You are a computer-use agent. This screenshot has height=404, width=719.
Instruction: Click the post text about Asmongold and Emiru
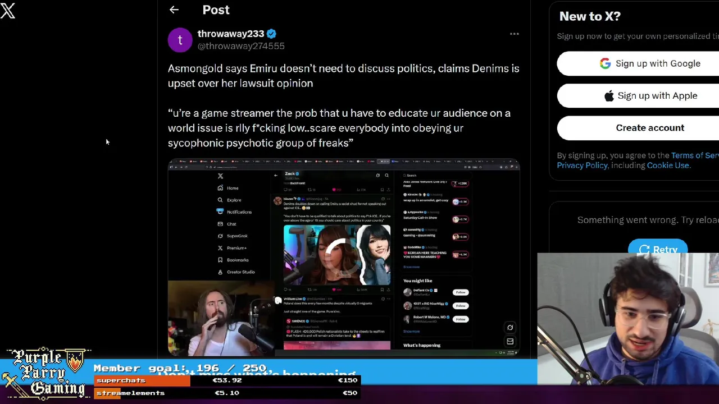tap(343, 76)
